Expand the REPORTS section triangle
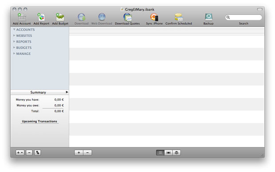 tap(14, 42)
